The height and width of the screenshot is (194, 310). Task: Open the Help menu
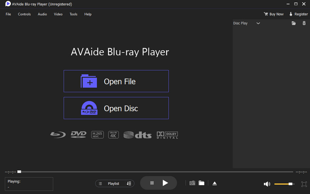click(88, 14)
